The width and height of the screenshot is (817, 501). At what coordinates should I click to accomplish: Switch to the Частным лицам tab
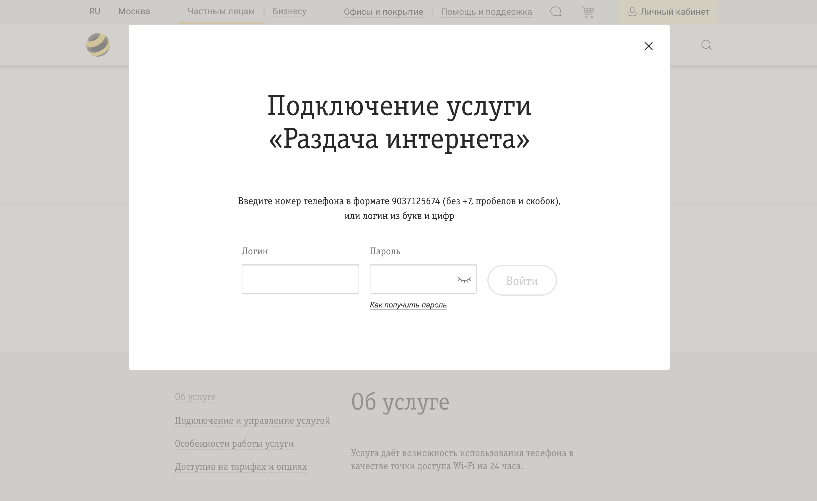[221, 12]
